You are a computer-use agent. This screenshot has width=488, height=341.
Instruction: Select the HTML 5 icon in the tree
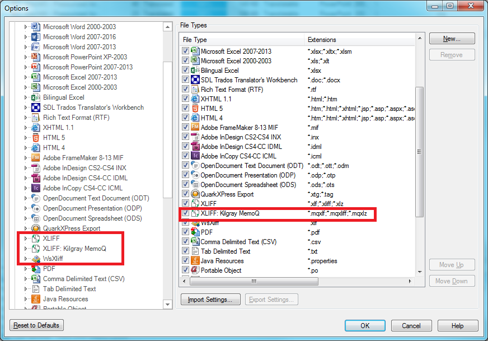[36, 138]
